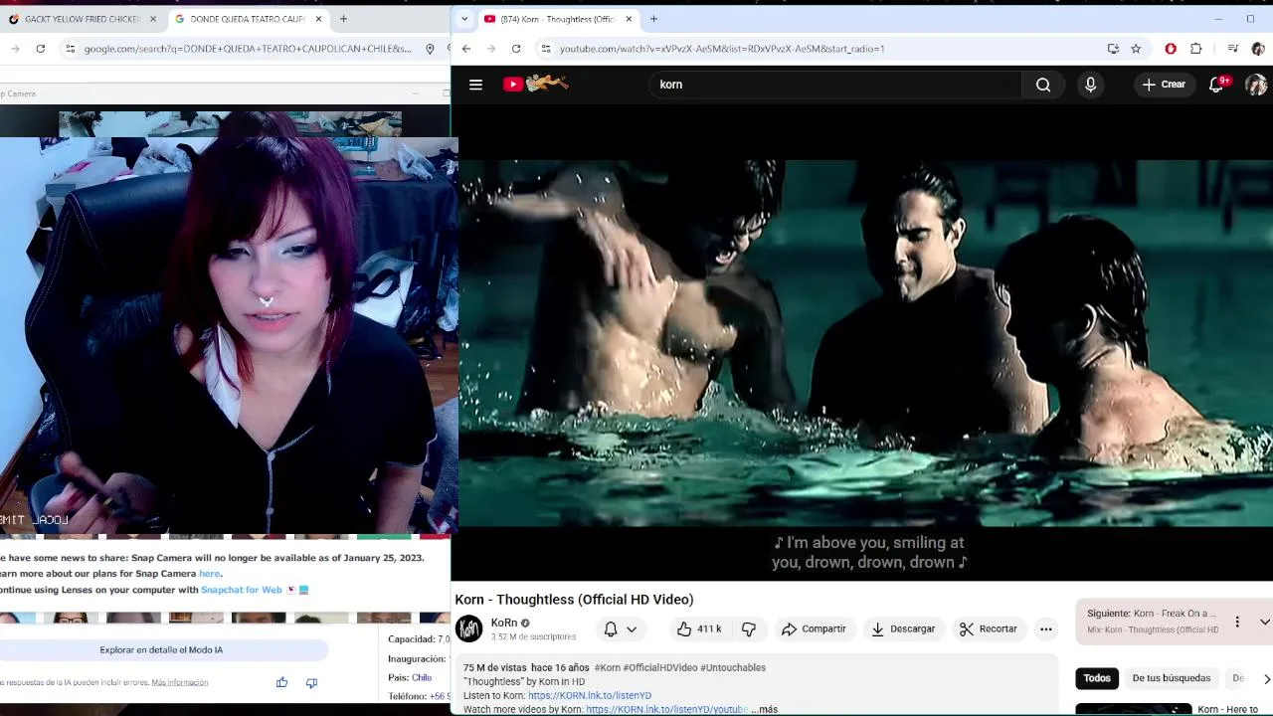Image resolution: width=1273 pixels, height=716 pixels.
Task: Open KORN.lnk.to/listenYD link
Action: tap(590, 695)
